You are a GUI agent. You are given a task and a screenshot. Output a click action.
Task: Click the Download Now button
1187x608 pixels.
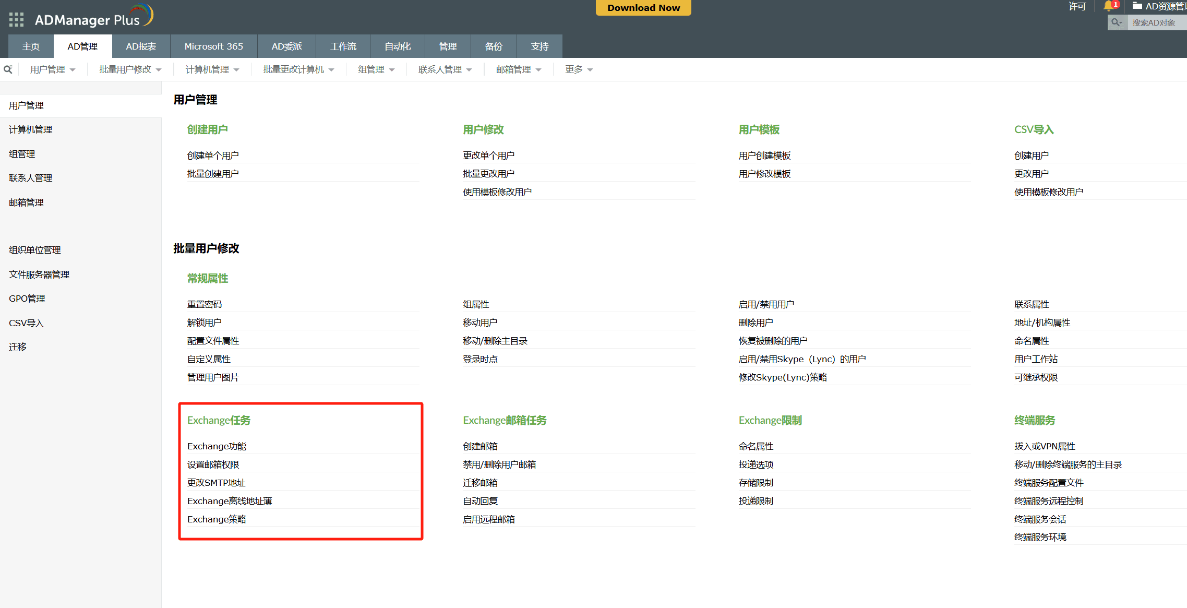click(643, 8)
